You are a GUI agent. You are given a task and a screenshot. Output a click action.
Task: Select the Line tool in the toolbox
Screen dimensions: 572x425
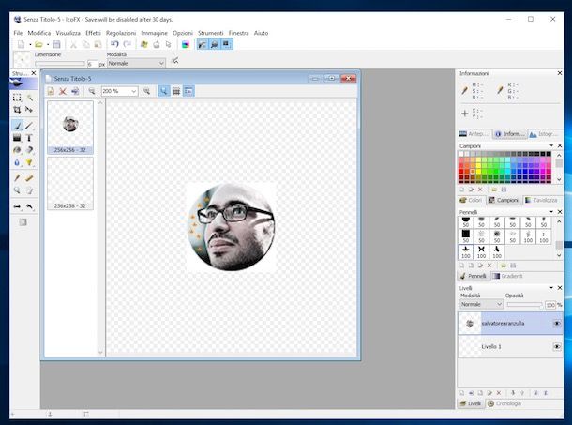point(29,124)
